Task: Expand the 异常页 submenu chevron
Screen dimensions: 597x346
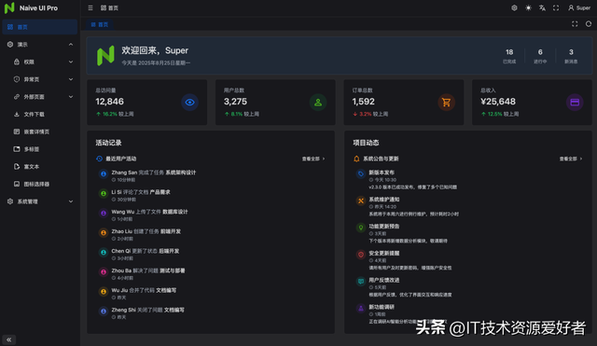Action: [x=71, y=79]
